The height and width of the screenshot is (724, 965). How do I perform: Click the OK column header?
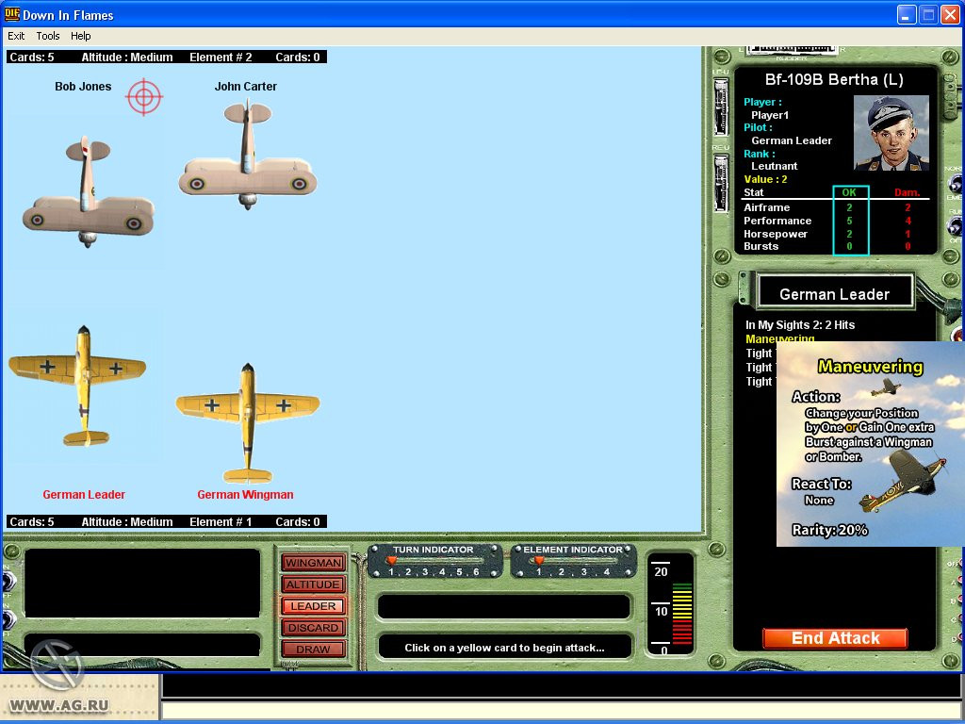point(849,192)
